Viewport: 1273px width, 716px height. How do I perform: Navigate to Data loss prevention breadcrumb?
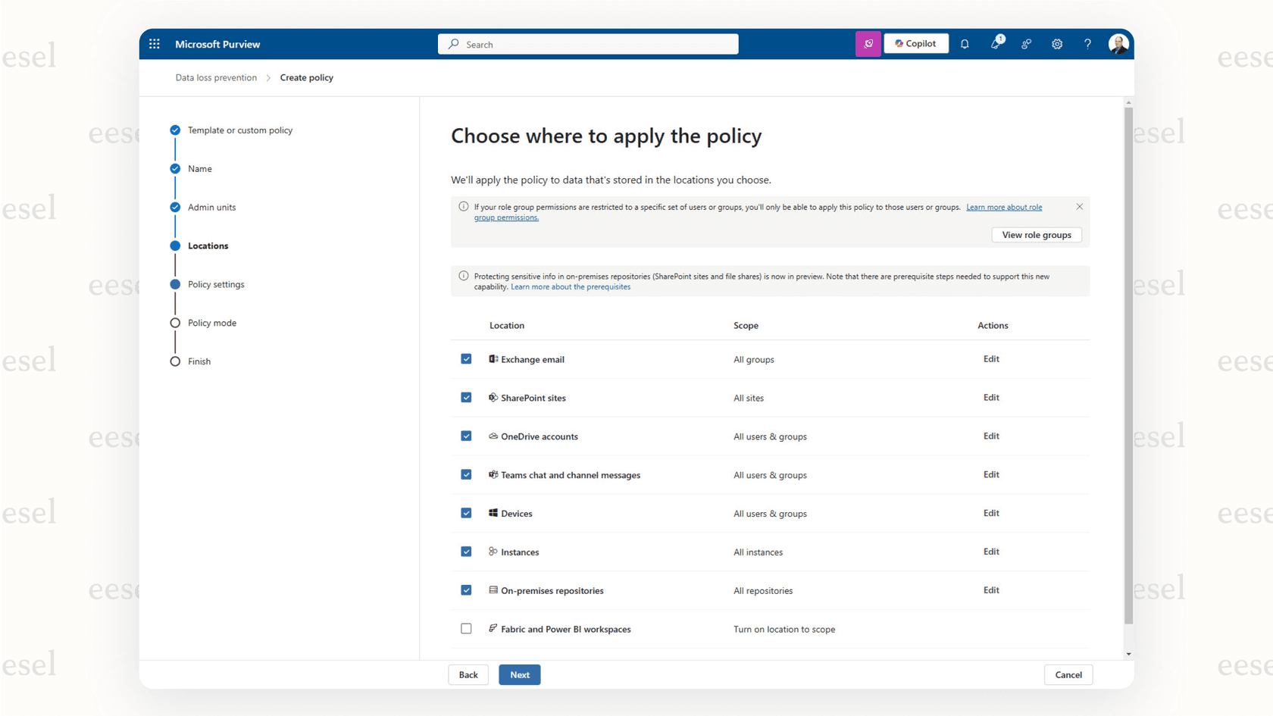pos(215,77)
